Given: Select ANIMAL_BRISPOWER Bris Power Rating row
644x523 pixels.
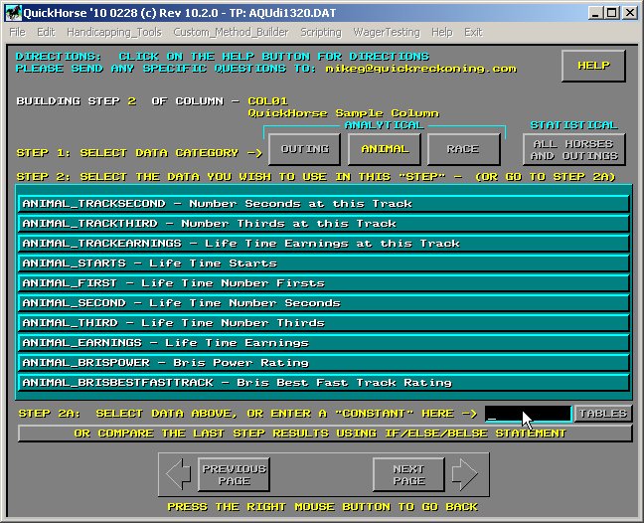Looking at the screenshot, I should [324, 363].
